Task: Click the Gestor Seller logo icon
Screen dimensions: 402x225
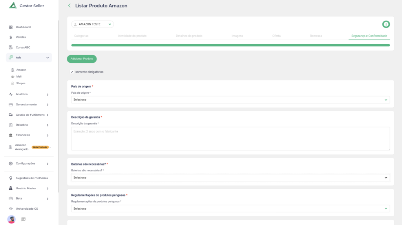Action: click(x=13, y=5)
